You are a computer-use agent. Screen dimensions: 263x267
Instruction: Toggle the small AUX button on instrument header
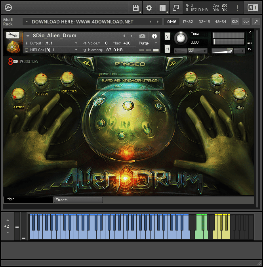point(250,43)
